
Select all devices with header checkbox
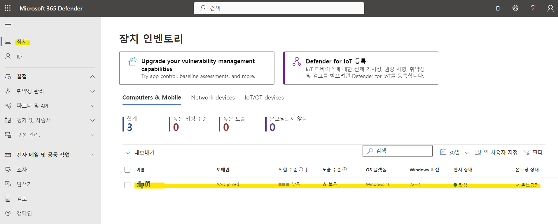127,170
